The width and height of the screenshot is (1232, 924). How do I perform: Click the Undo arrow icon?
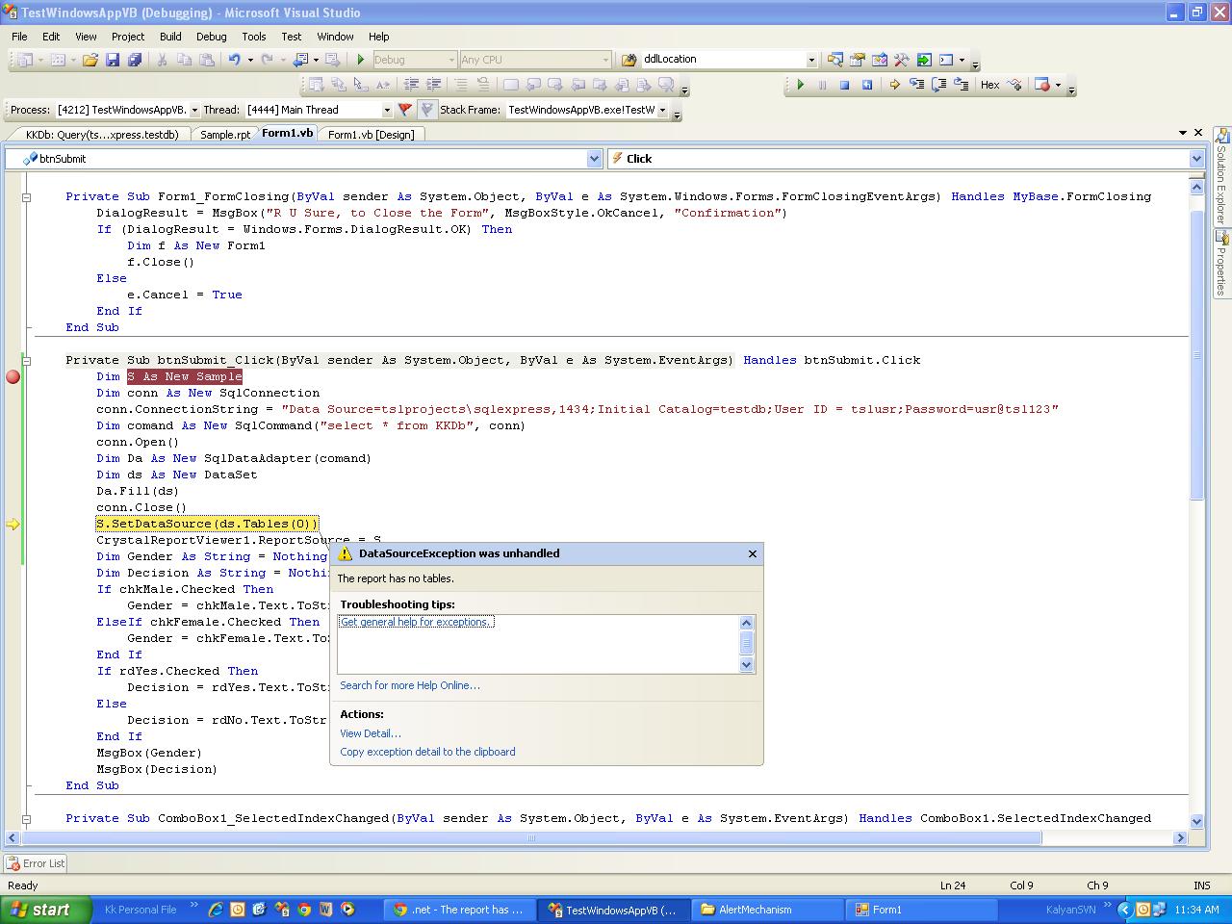coord(234,60)
